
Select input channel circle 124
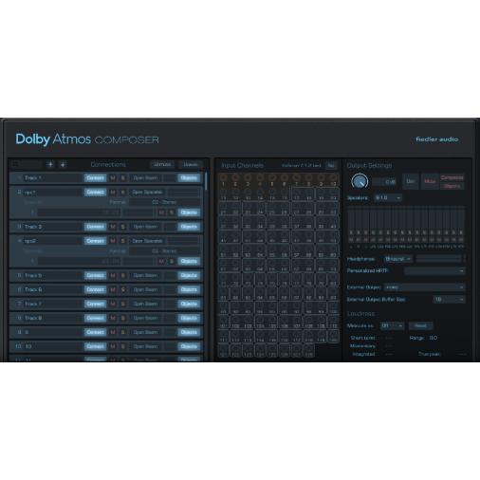pos(260,348)
